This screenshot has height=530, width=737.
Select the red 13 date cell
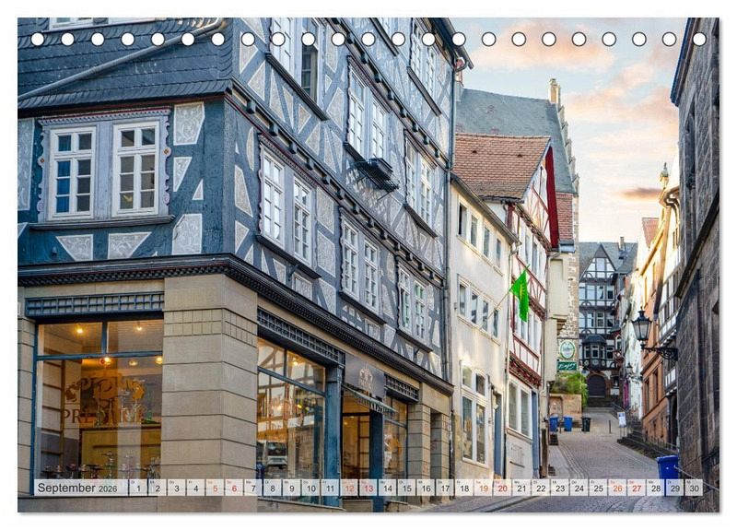(368, 488)
